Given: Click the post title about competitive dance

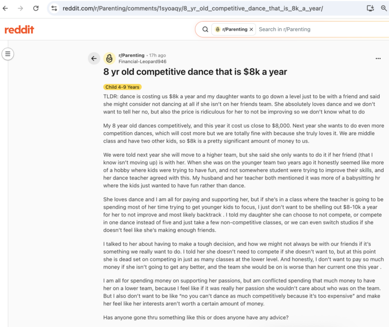Looking at the screenshot, I should click(195, 72).
